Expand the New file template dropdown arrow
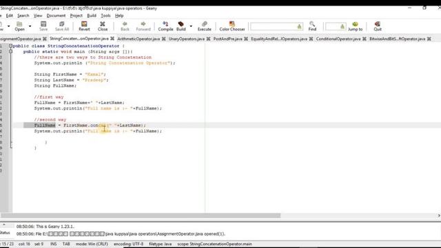This screenshot has width=441, height=248. click(8, 26)
